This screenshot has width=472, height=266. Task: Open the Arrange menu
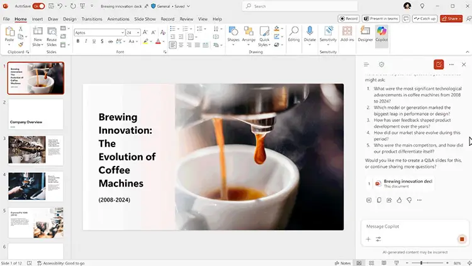[x=249, y=35]
